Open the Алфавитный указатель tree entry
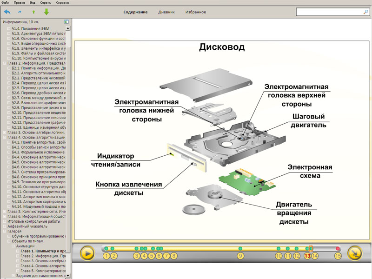Viewport: 372px width, 279px height. pos(27,226)
